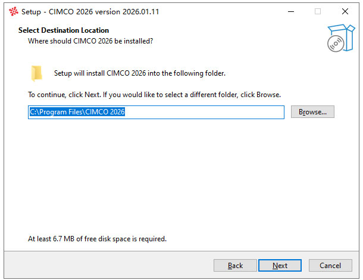
Task: Click the empty white area below the path field
Action: [180, 176]
